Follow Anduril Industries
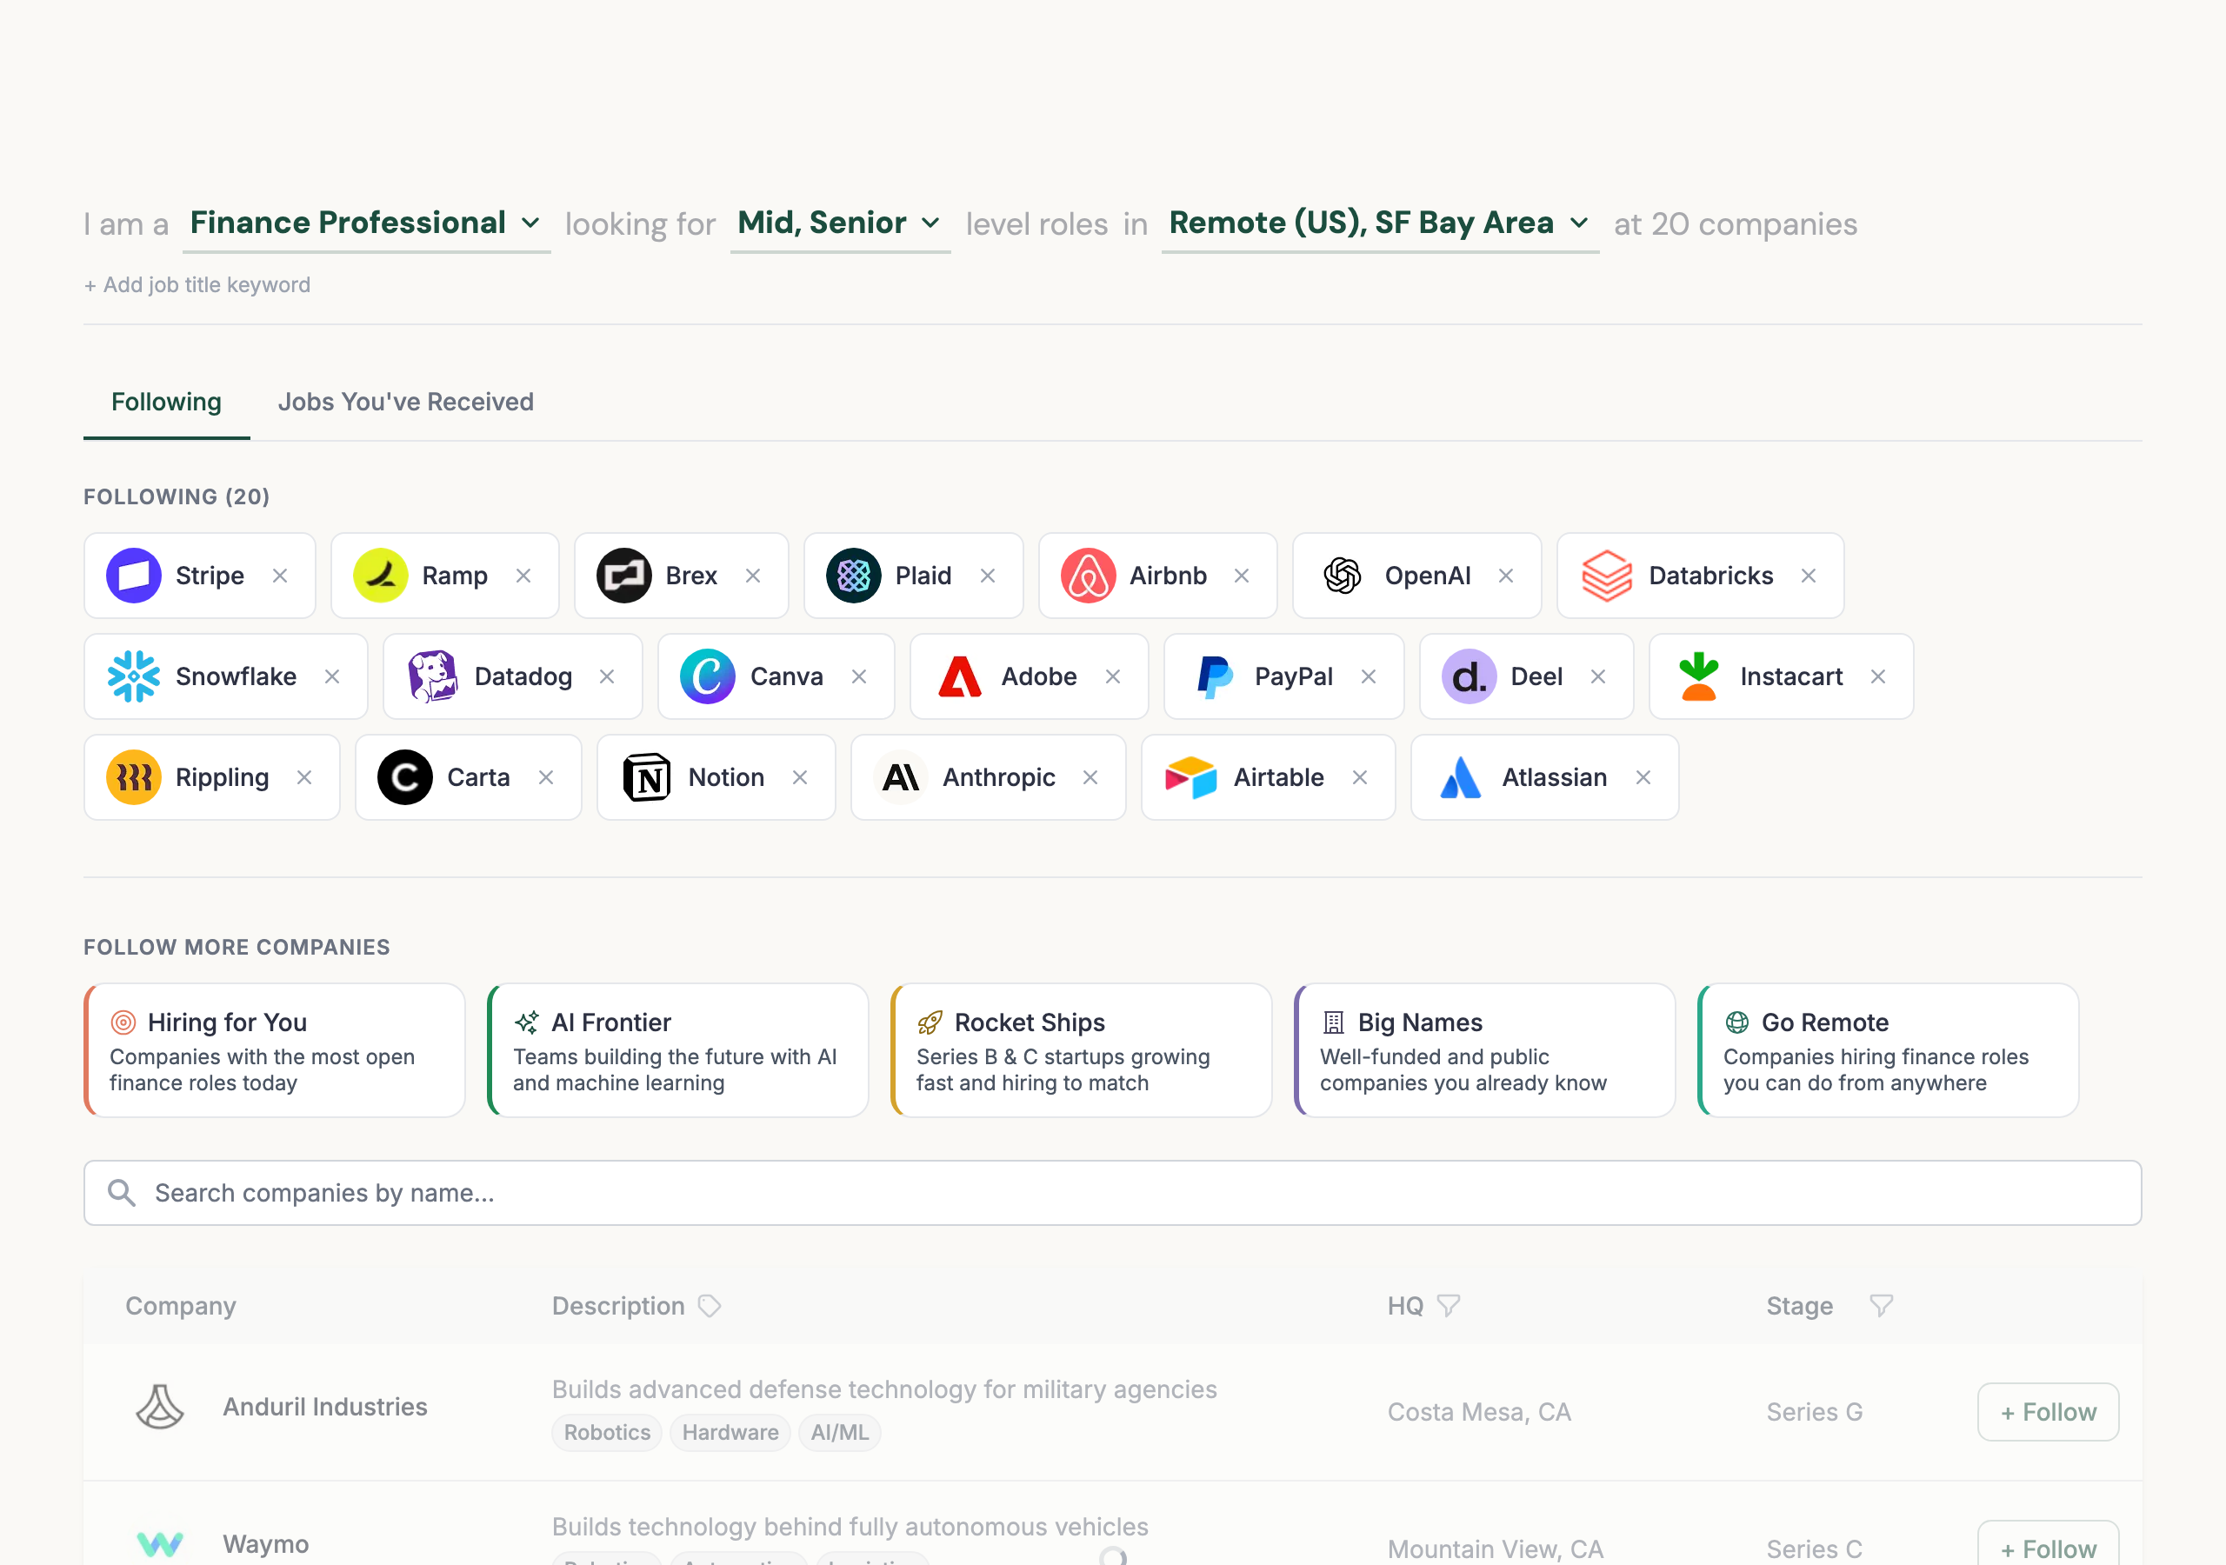2226x1565 pixels. point(2048,1412)
